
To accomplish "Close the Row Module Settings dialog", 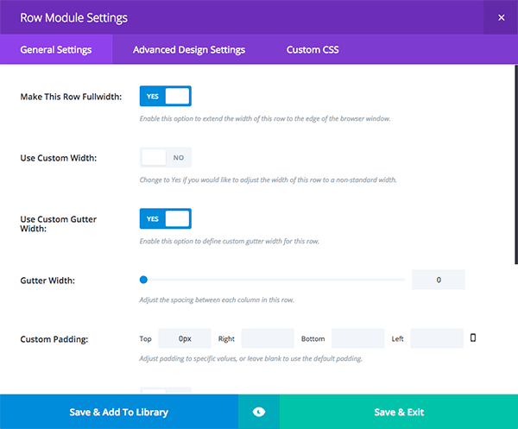I will point(501,17).
